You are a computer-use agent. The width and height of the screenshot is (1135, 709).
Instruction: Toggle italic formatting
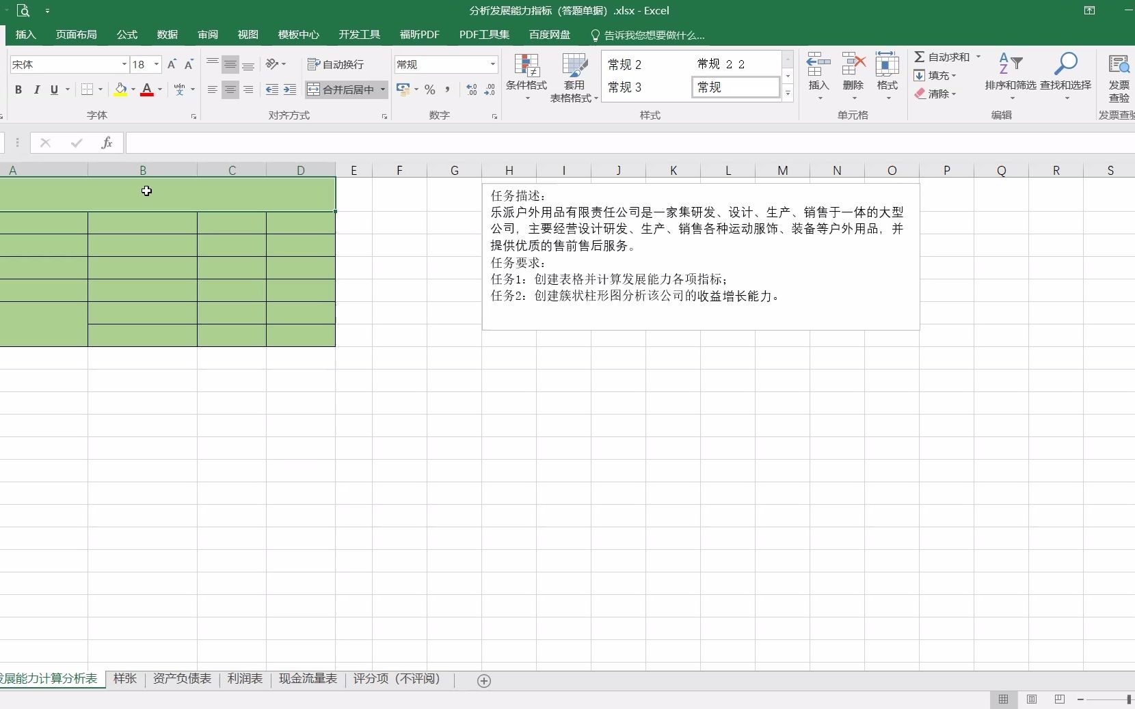(37, 89)
